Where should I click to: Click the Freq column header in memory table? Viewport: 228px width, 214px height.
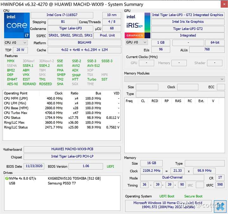129,101
